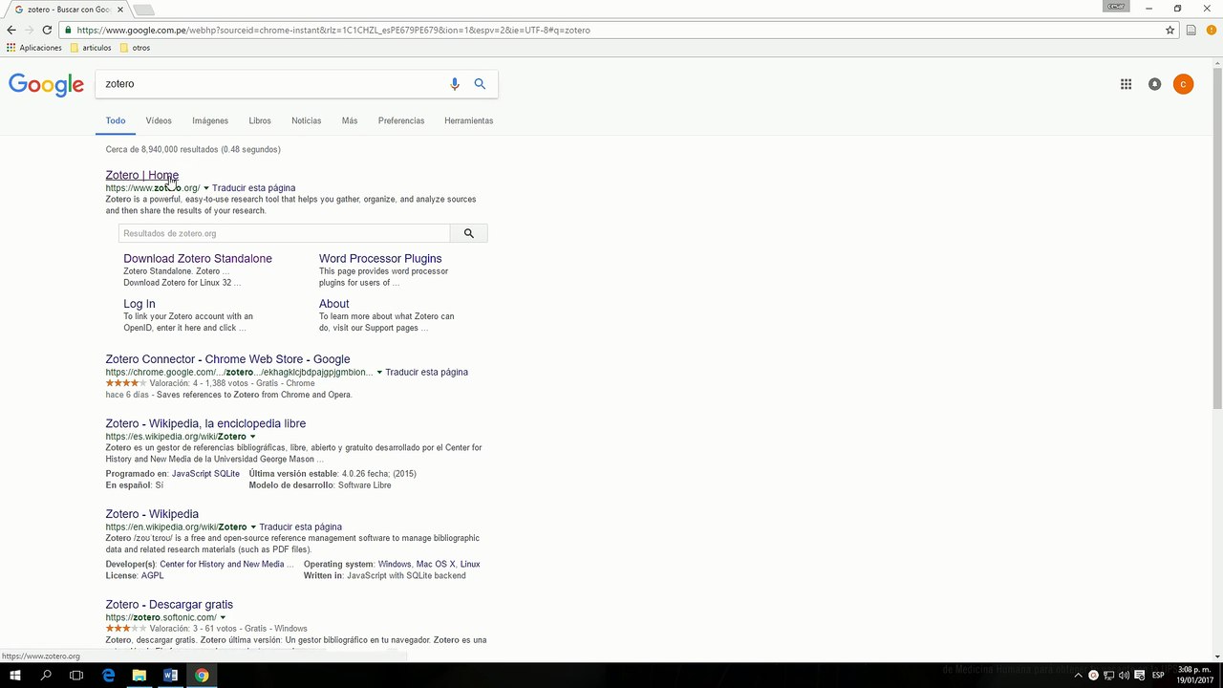Show hidden system tray icons
1223x688 pixels.
[1080, 676]
